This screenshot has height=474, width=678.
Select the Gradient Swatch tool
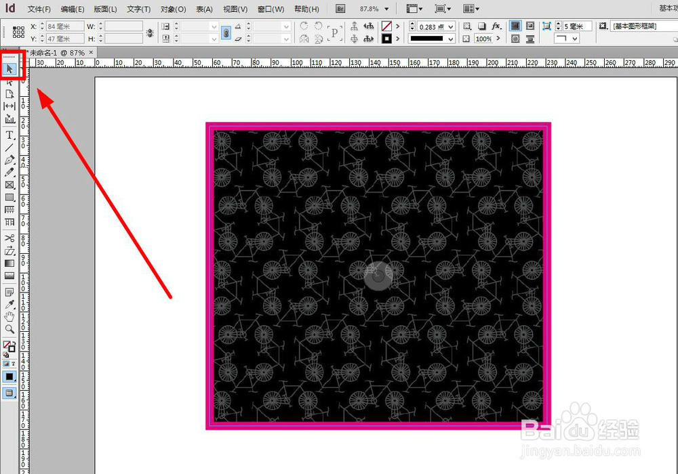(x=9, y=263)
